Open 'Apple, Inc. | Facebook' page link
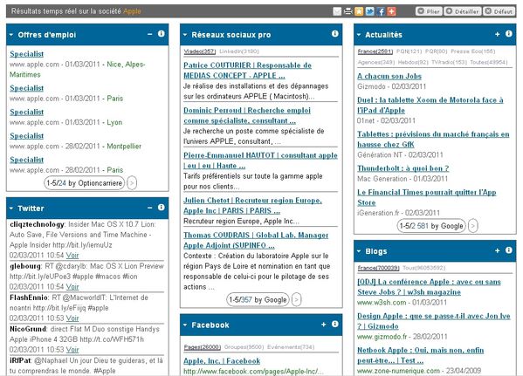The height and width of the screenshot is (376, 523). tap(222, 361)
